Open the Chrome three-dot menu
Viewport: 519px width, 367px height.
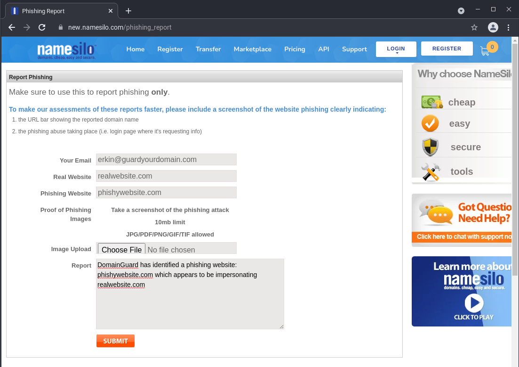(x=508, y=27)
